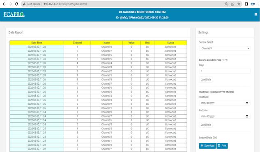This screenshot has width=260, height=152.
Task: Click the share page icon
Action: (x=232, y=4)
